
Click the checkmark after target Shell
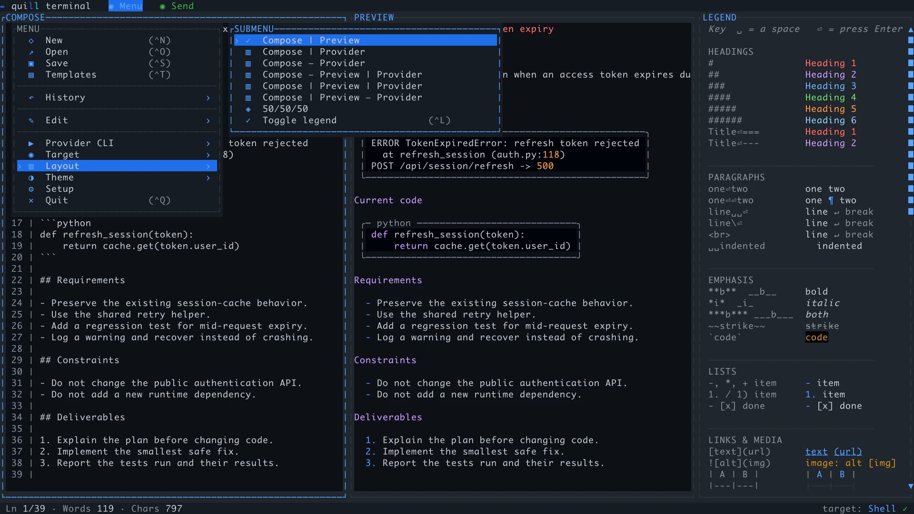pyautogui.click(x=905, y=508)
